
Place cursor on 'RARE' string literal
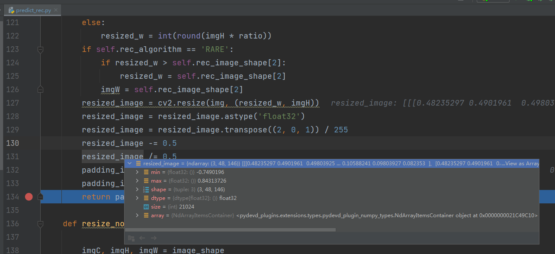(x=215, y=49)
